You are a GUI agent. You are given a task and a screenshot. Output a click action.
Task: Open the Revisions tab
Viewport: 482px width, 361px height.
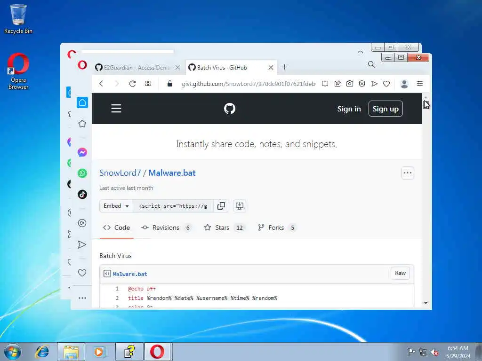tap(166, 228)
